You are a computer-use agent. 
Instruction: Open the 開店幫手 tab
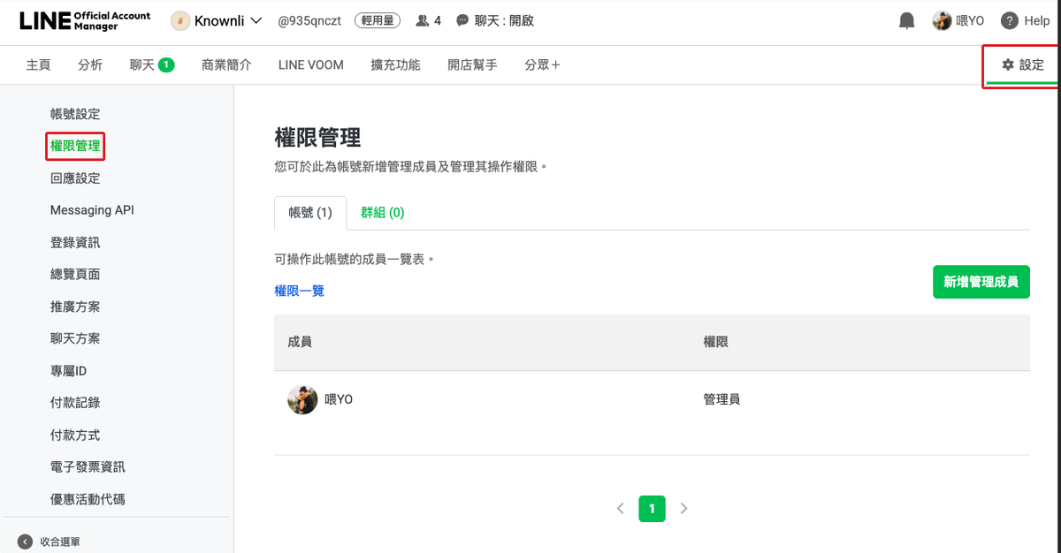(x=472, y=64)
